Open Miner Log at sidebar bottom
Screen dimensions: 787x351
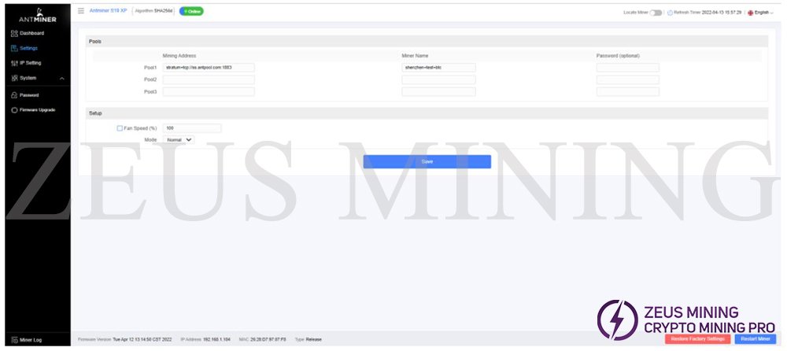[x=30, y=340]
